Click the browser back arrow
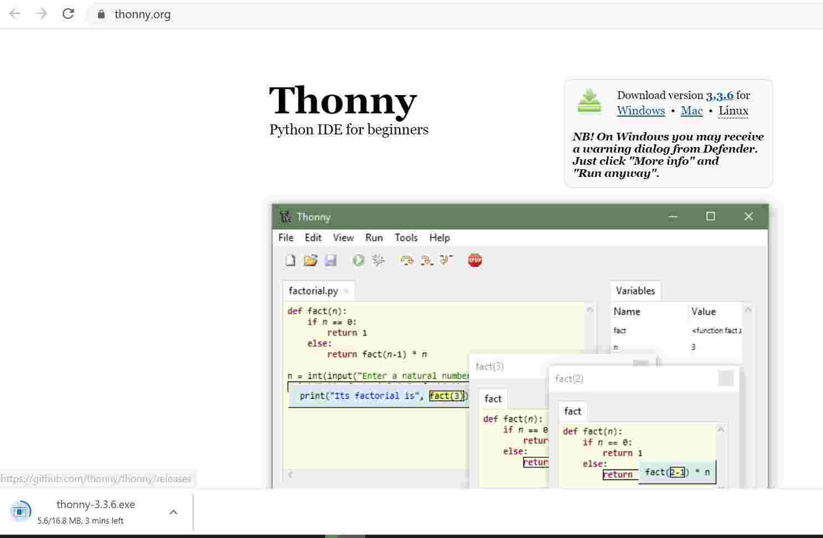 [x=15, y=14]
